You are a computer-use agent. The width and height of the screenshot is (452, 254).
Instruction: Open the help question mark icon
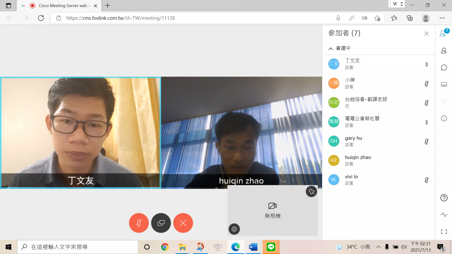click(444, 198)
